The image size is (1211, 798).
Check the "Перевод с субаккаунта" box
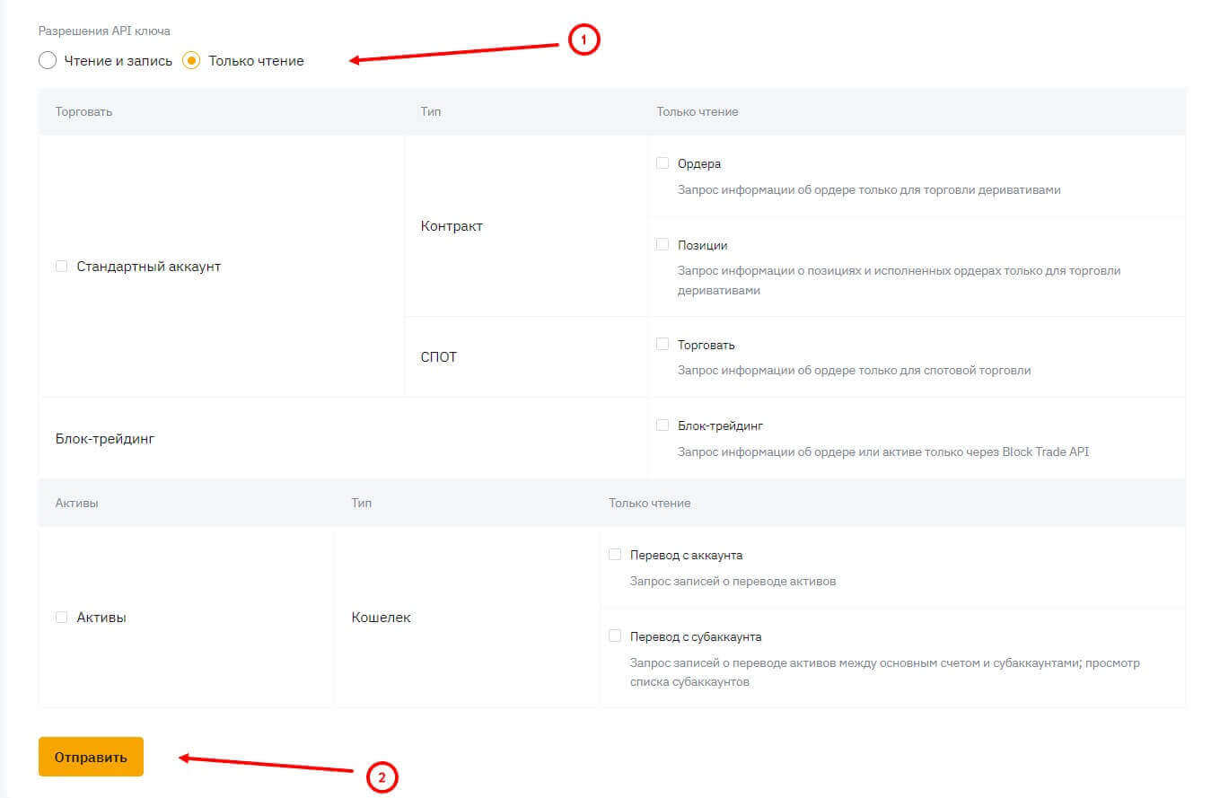coord(615,636)
